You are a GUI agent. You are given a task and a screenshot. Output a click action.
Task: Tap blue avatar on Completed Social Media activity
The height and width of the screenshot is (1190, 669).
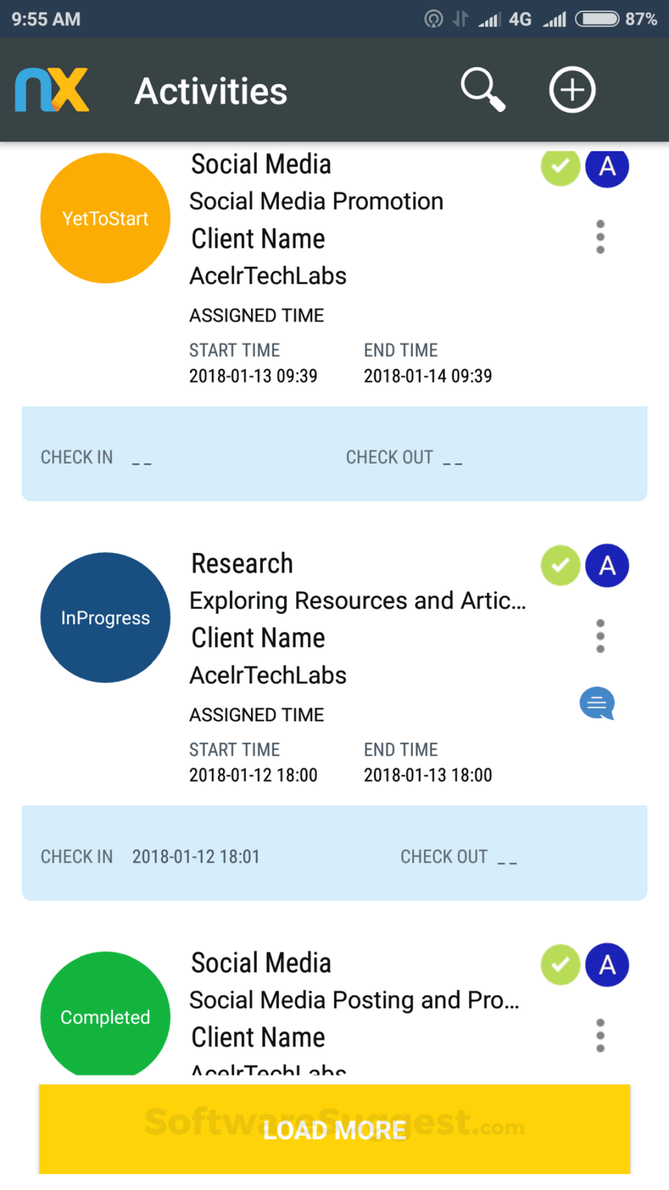[607, 965]
